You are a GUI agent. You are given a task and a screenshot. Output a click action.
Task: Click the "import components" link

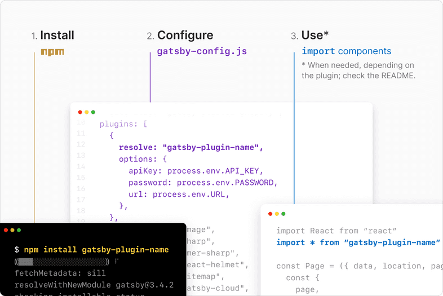[x=346, y=51]
